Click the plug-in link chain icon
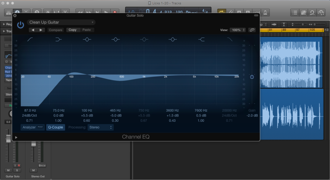Screen dimensions: 330x180 [252, 30]
